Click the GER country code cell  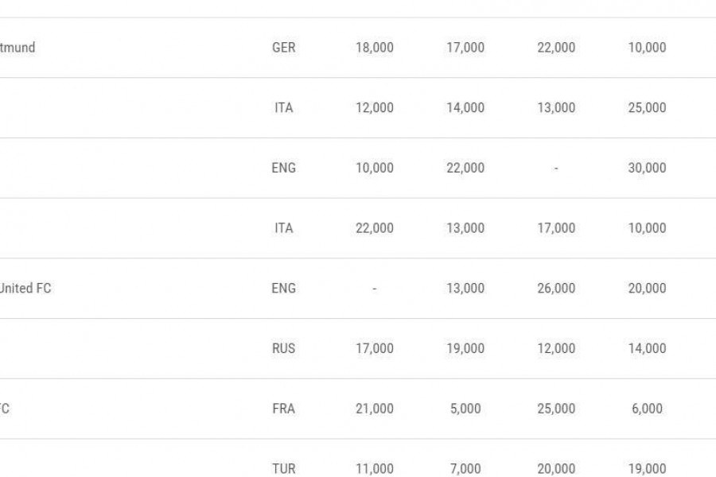pos(283,48)
